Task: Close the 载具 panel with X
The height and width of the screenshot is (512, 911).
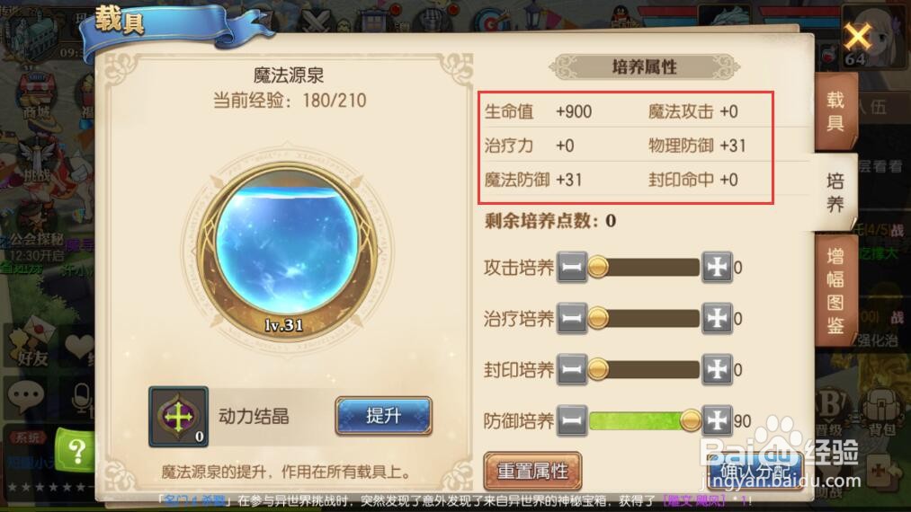Action: click(x=858, y=37)
